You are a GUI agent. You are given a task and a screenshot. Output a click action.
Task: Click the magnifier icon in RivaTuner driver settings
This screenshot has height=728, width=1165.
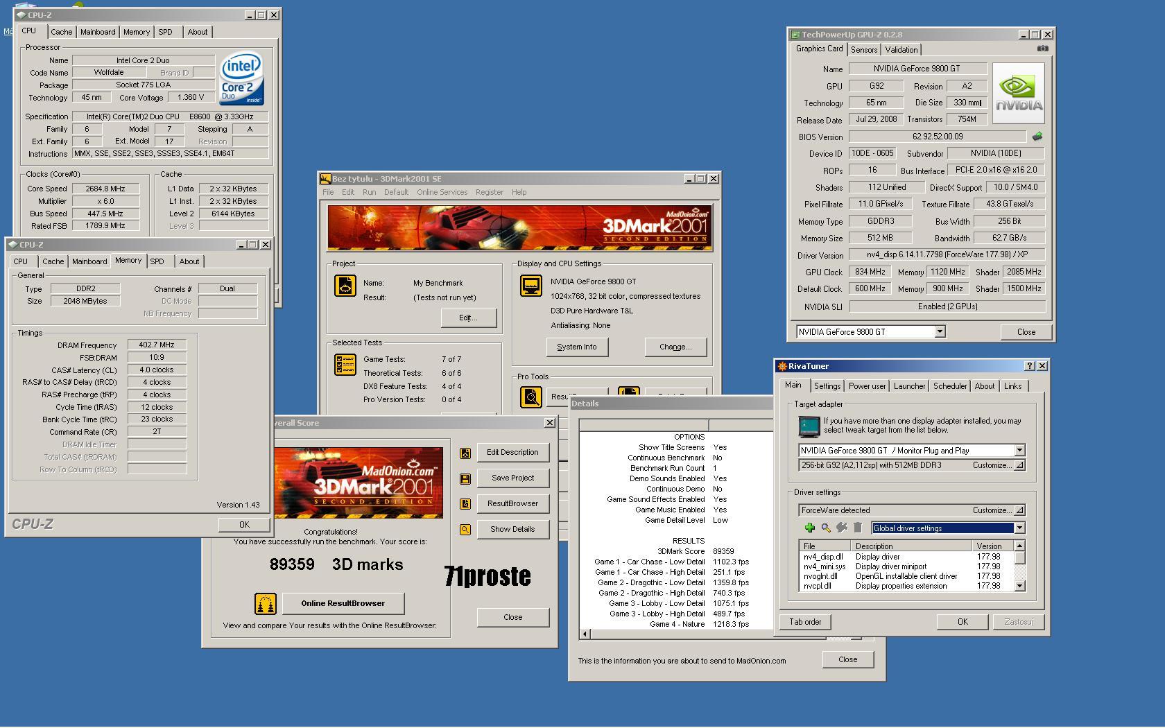click(x=826, y=528)
